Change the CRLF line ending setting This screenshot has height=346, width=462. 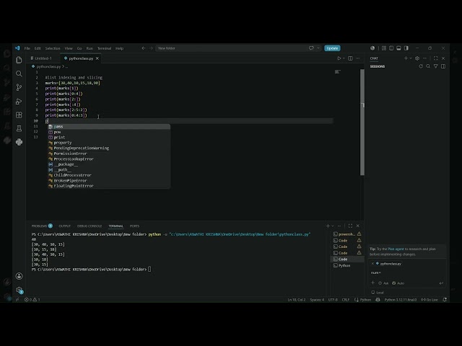tap(346, 300)
